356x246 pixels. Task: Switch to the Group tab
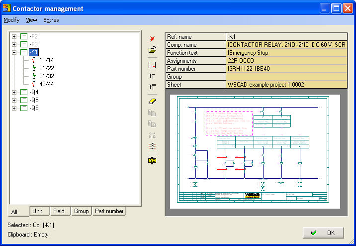point(81,211)
